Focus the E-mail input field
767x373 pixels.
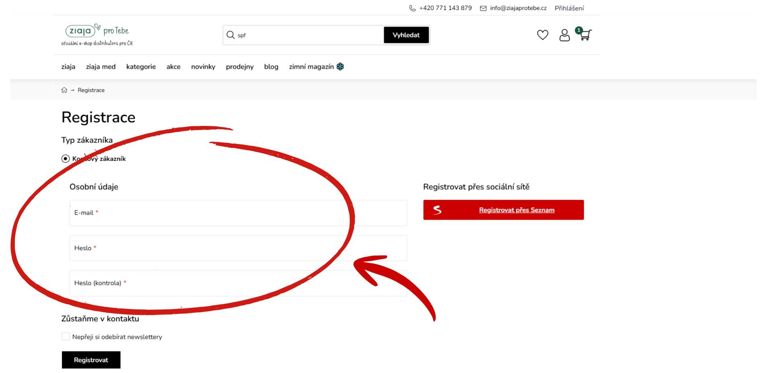238,213
